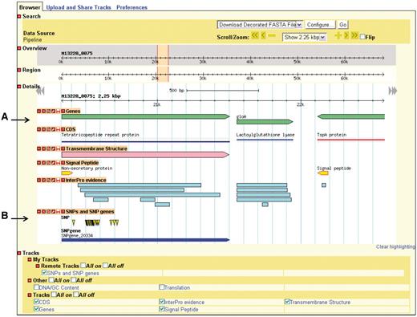Click the Configure... button

[320, 25]
